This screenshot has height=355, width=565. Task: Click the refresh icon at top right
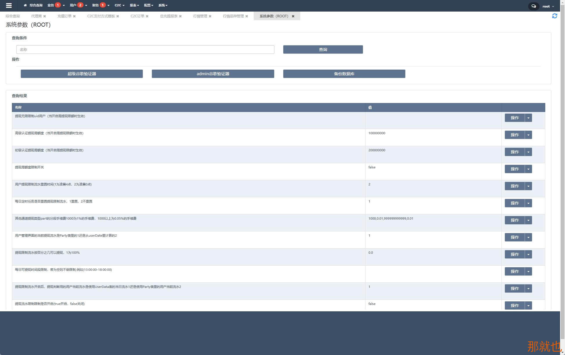click(x=555, y=16)
